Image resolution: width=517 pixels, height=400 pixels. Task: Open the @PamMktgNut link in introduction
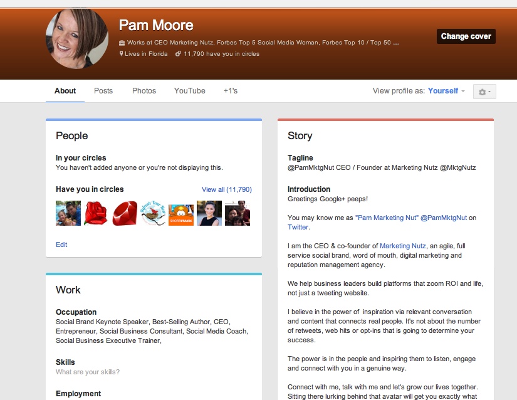coord(444,218)
